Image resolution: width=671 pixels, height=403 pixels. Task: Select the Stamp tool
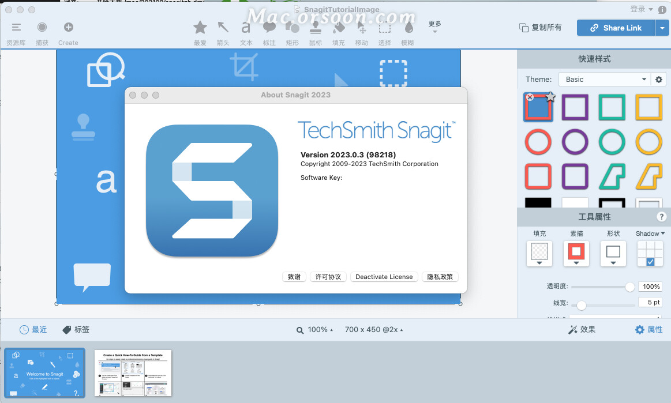(x=316, y=27)
